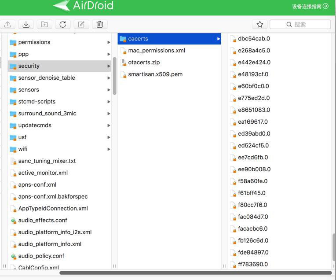Click the facacbc6.0 file icon
Screen dimensions: 336x280
tap(233, 229)
